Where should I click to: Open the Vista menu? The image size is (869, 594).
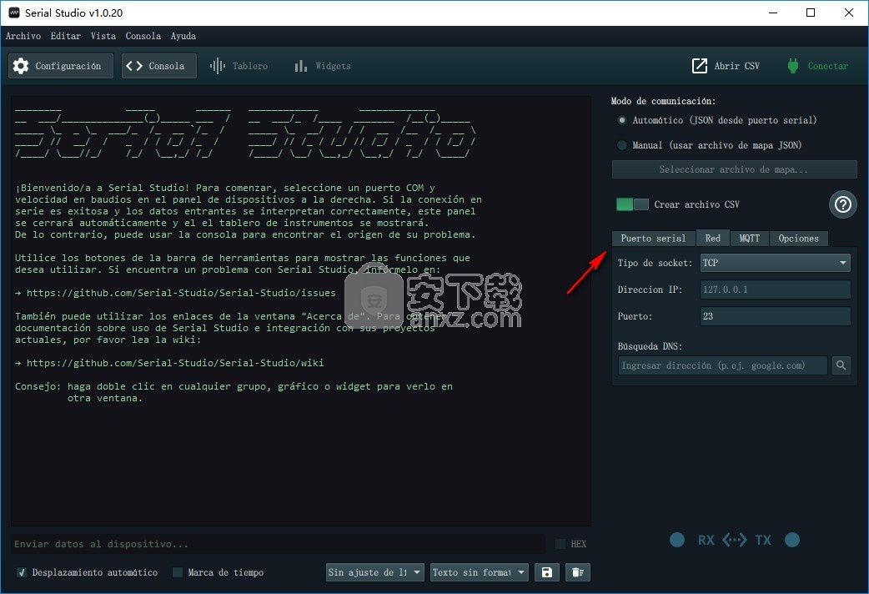coord(103,36)
